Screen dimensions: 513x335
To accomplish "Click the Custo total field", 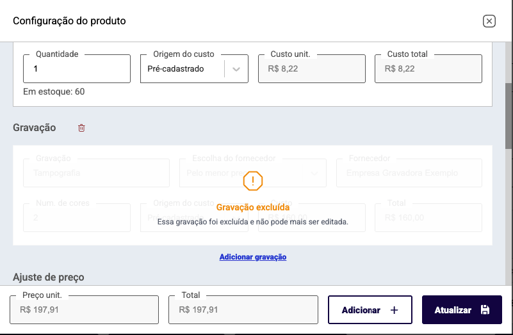I will pyautogui.click(x=428, y=69).
